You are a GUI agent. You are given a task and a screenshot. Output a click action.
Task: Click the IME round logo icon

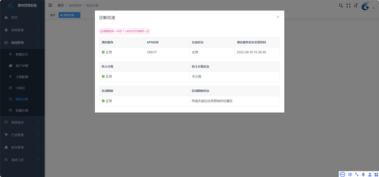pyautogui.click(x=342, y=174)
